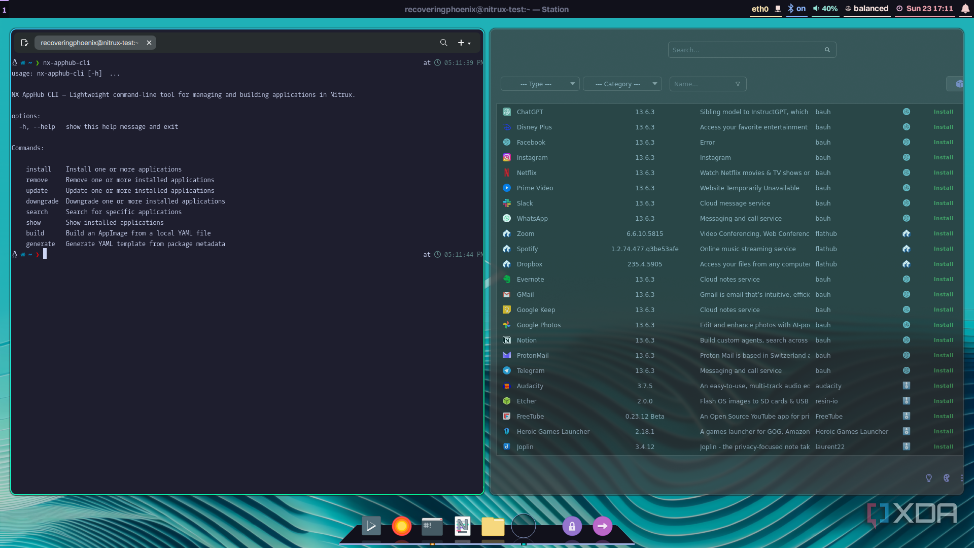Screen dimensions: 974x548
Task: Click the balanced power profile indicator
Action: pos(867,9)
